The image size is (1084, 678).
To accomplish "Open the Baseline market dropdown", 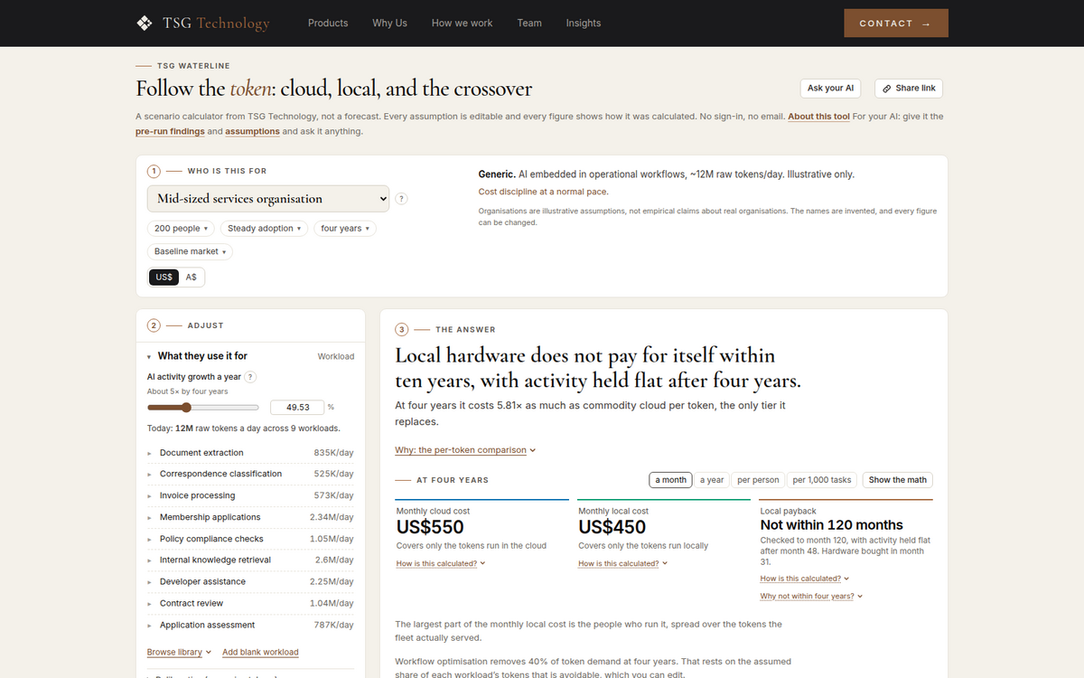I will [x=190, y=251].
